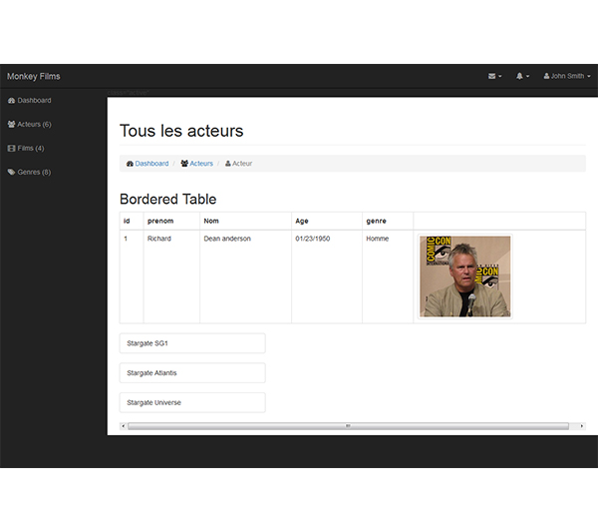Select the Stargate Atlantis list item
The width and height of the screenshot is (598, 532).
pyautogui.click(x=192, y=373)
